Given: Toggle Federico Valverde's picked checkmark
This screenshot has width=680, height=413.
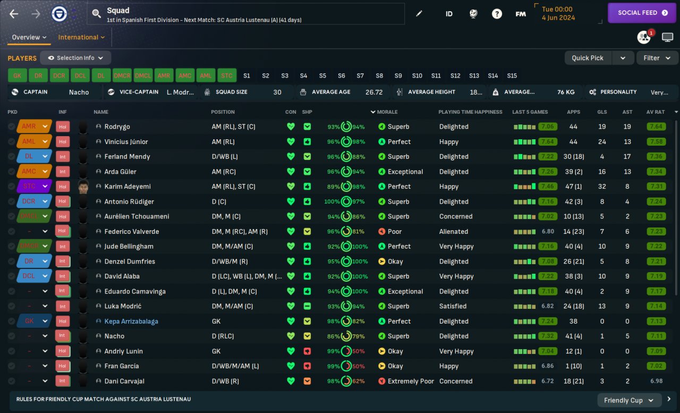Looking at the screenshot, I should (x=12, y=232).
